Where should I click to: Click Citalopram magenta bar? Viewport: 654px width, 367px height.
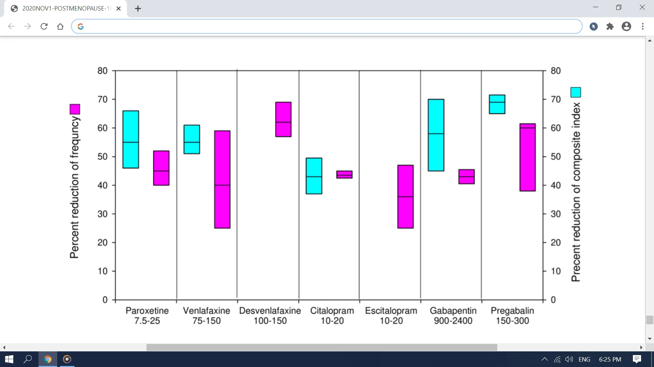click(344, 174)
